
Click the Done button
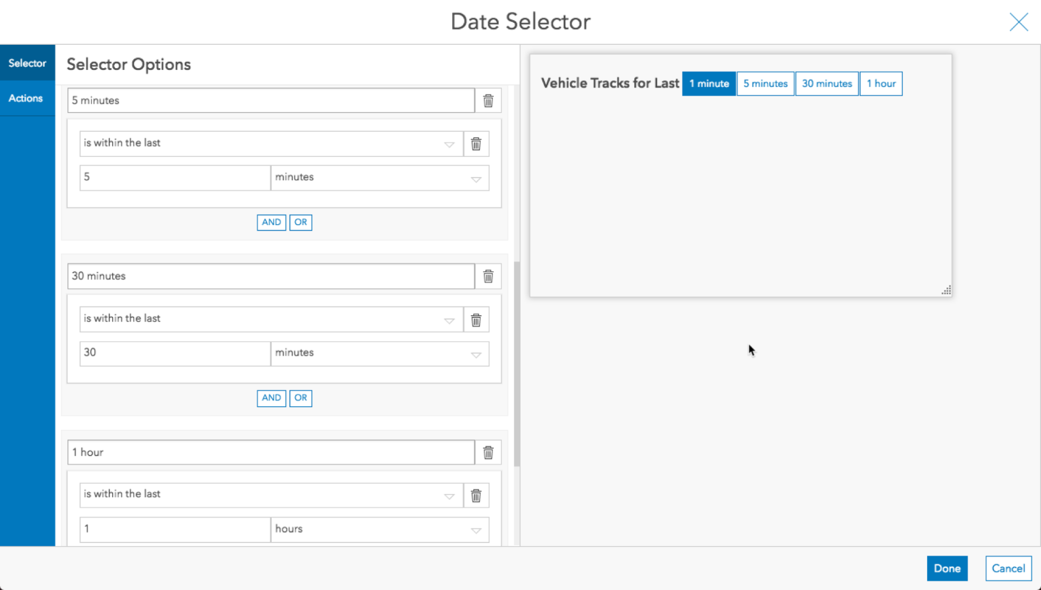point(947,569)
